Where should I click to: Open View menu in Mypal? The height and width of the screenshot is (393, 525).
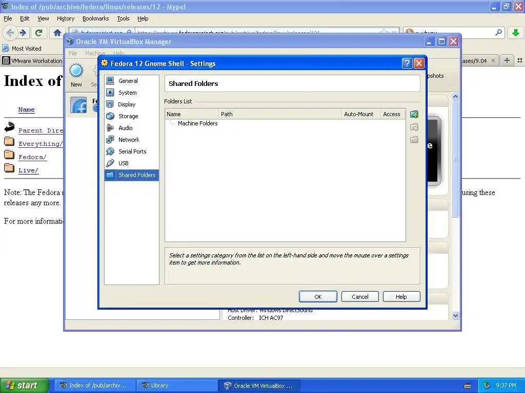pos(43,18)
